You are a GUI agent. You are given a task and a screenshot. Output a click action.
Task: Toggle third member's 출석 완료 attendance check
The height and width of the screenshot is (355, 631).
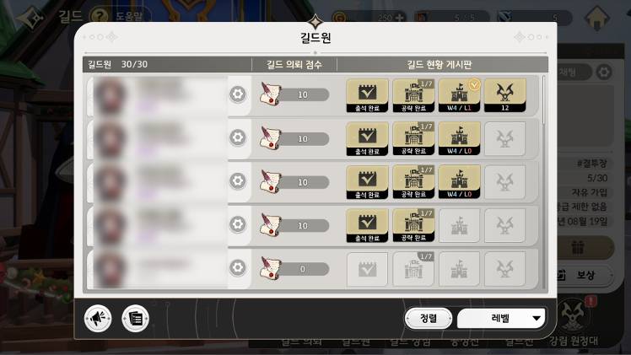(x=367, y=182)
